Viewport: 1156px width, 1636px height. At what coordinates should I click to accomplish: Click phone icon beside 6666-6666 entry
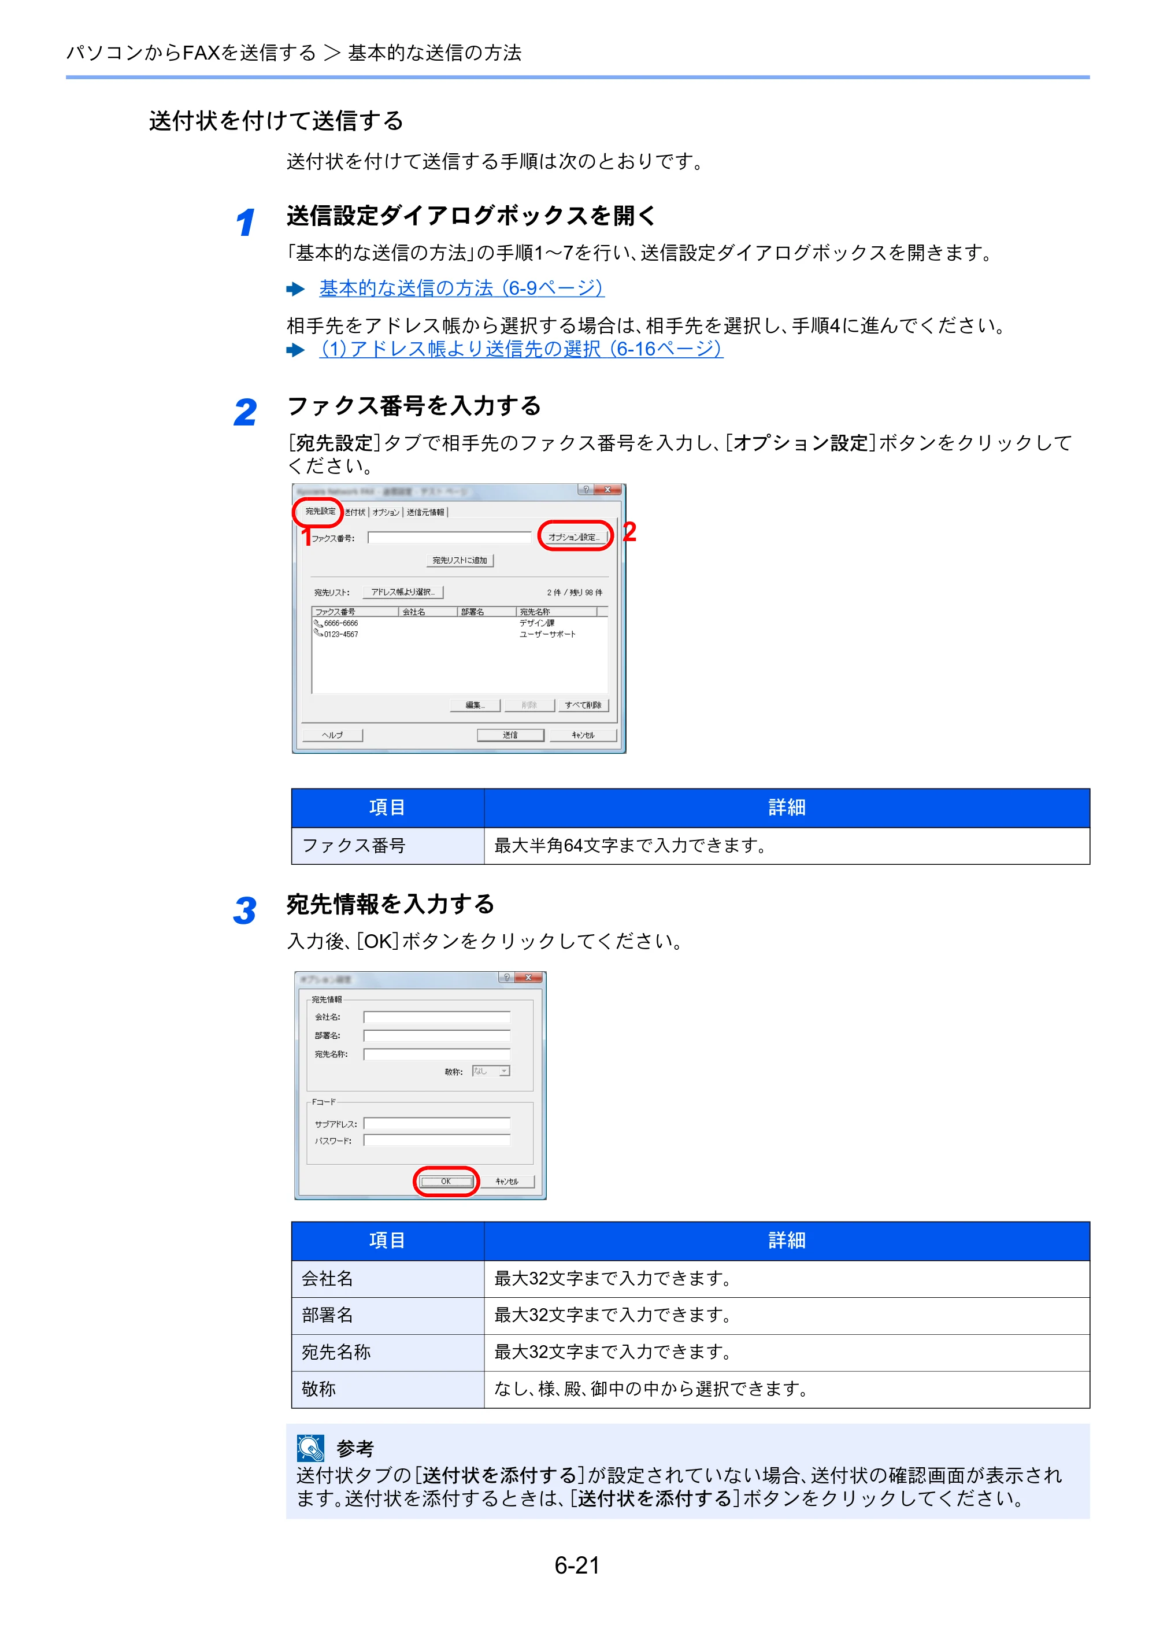318,623
